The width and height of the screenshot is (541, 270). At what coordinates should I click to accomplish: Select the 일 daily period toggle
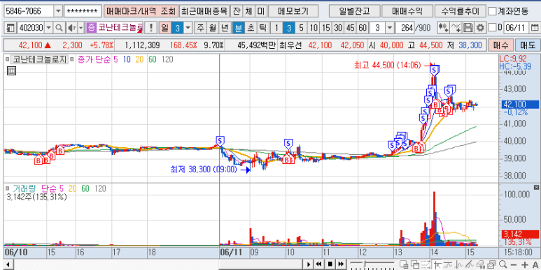click(164, 28)
